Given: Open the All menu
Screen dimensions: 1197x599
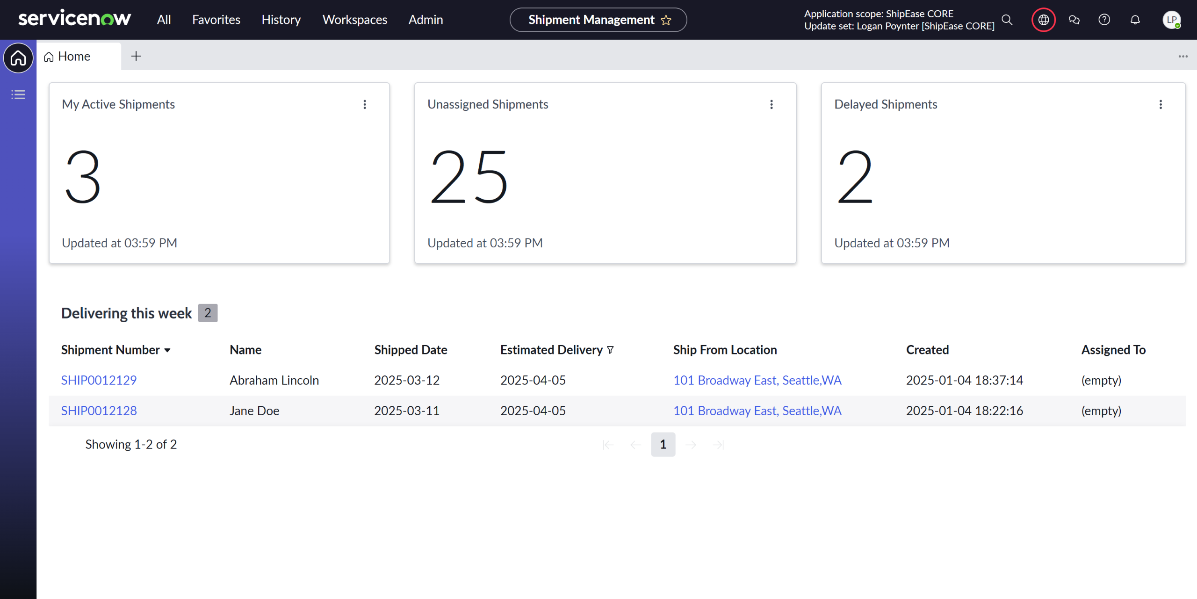Looking at the screenshot, I should point(164,20).
